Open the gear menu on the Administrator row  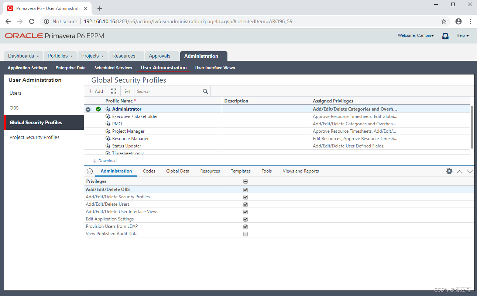click(x=88, y=109)
